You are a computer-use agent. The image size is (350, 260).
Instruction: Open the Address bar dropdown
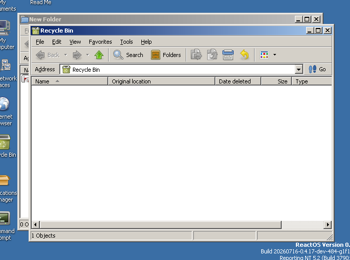(298, 69)
